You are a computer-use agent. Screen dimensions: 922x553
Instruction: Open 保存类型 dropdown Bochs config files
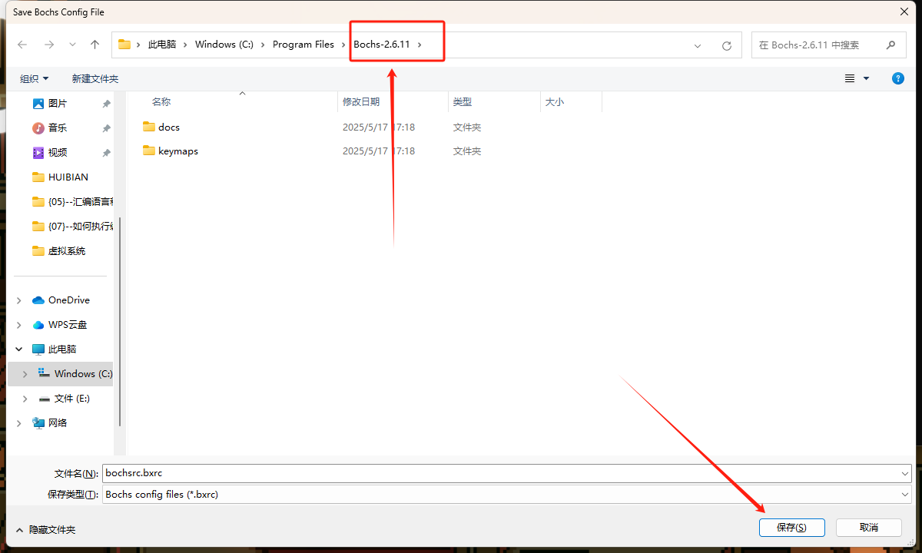point(507,495)
